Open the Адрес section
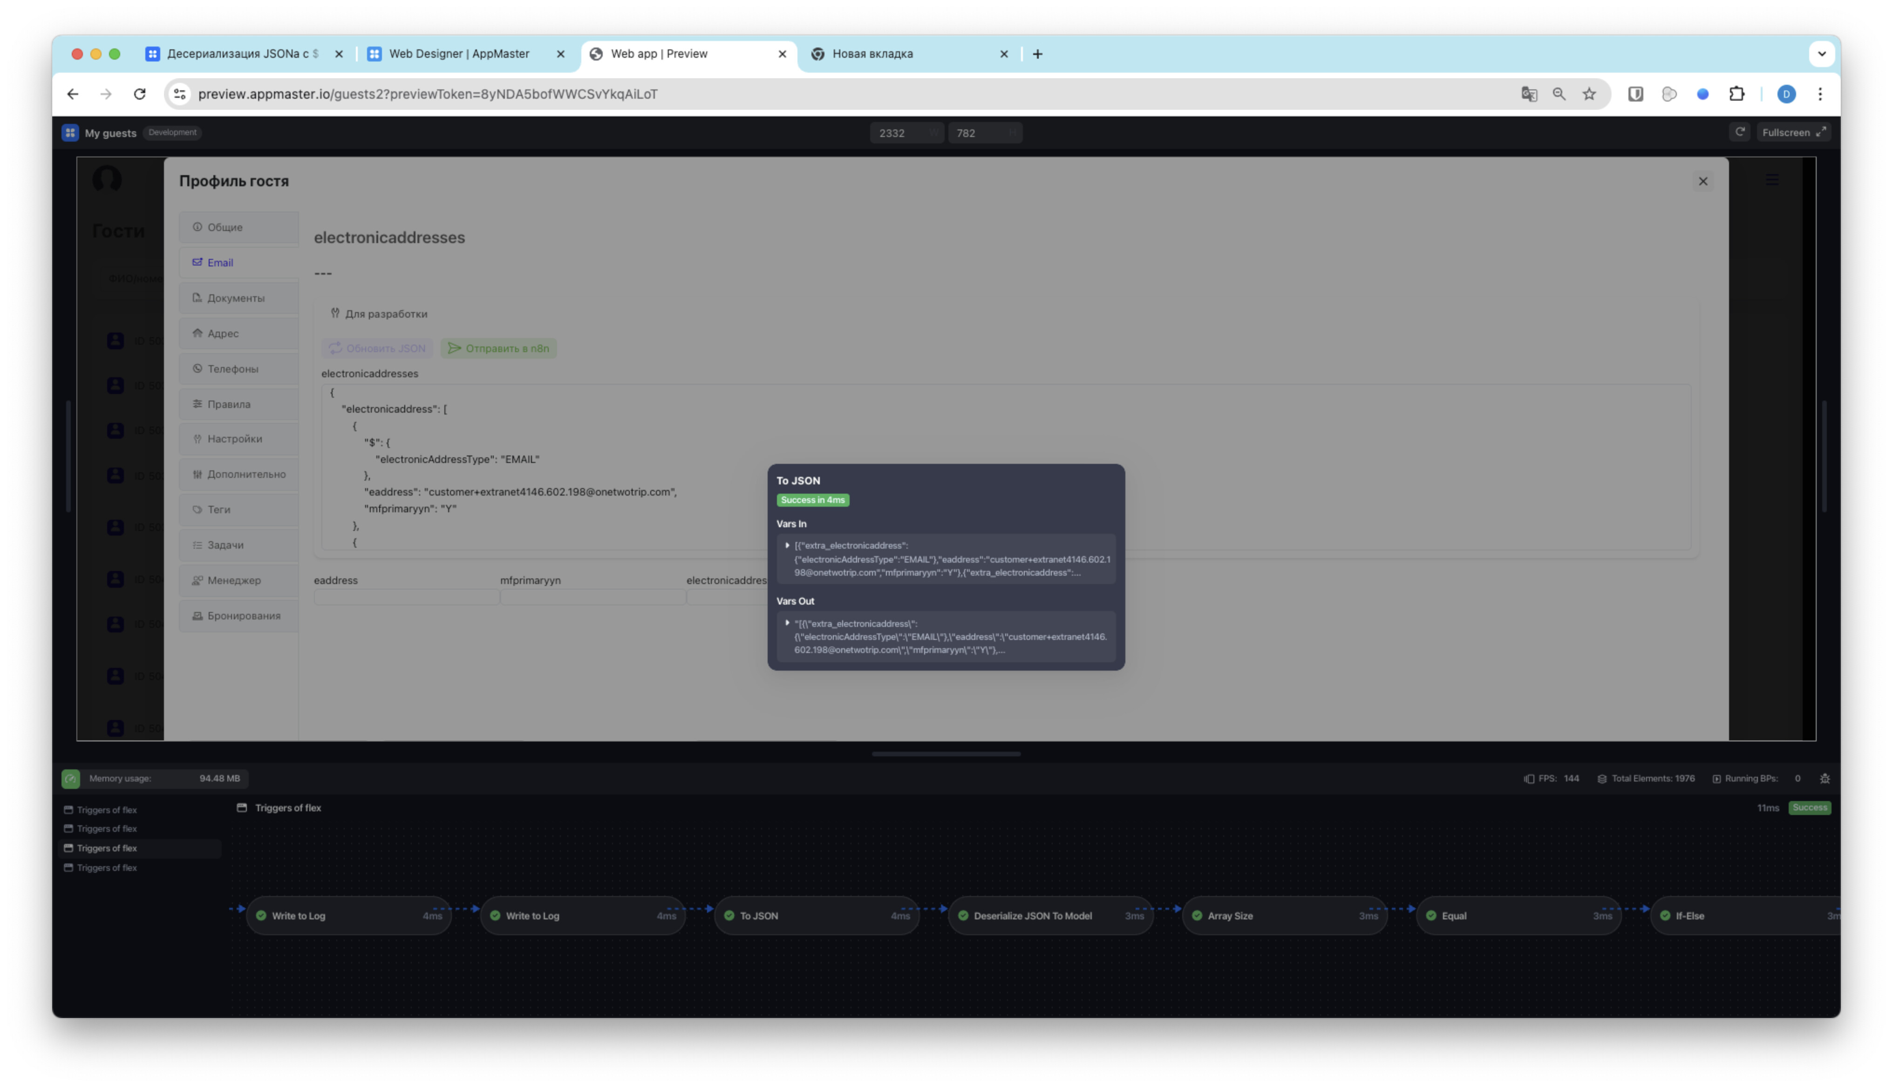The image size is (1893, 1087). (x=239, y=333)
